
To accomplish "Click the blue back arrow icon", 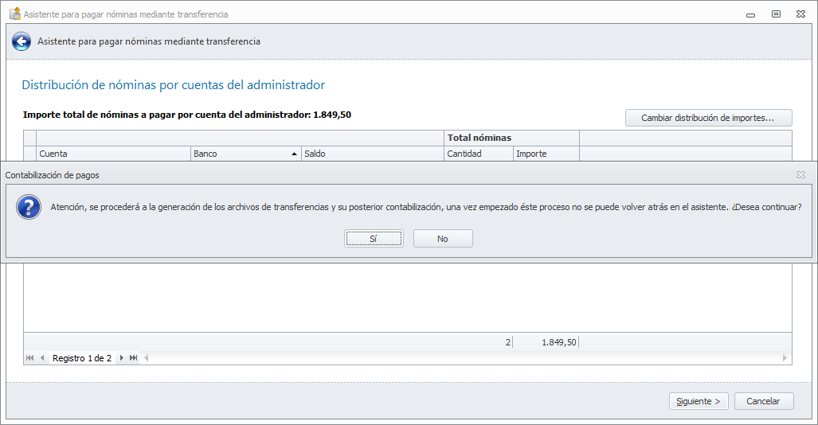I will click(22, 41).
